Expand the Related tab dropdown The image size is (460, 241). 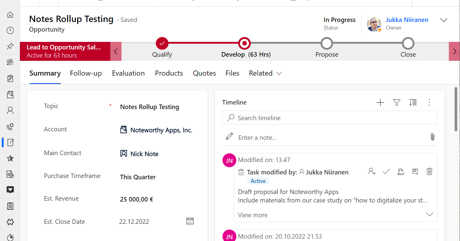click(x=265, y=73)
